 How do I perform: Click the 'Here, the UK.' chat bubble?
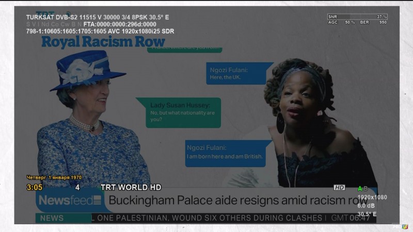[240, 73]
